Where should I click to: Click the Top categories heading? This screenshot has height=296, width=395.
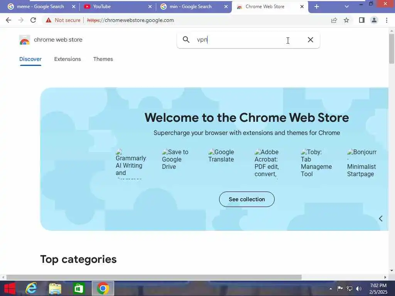point(78,259)
